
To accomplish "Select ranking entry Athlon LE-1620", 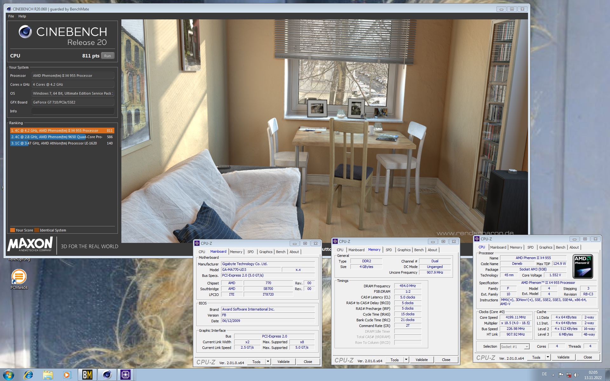I will [x=62, y=143].
